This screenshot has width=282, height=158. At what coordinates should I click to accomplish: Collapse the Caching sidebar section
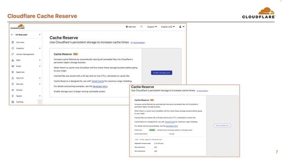(x=40, y=102)
